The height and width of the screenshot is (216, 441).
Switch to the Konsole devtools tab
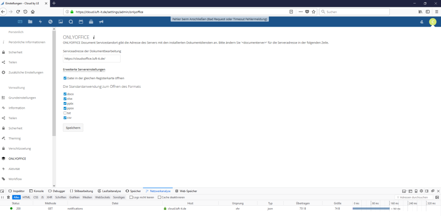coord(37,191)
